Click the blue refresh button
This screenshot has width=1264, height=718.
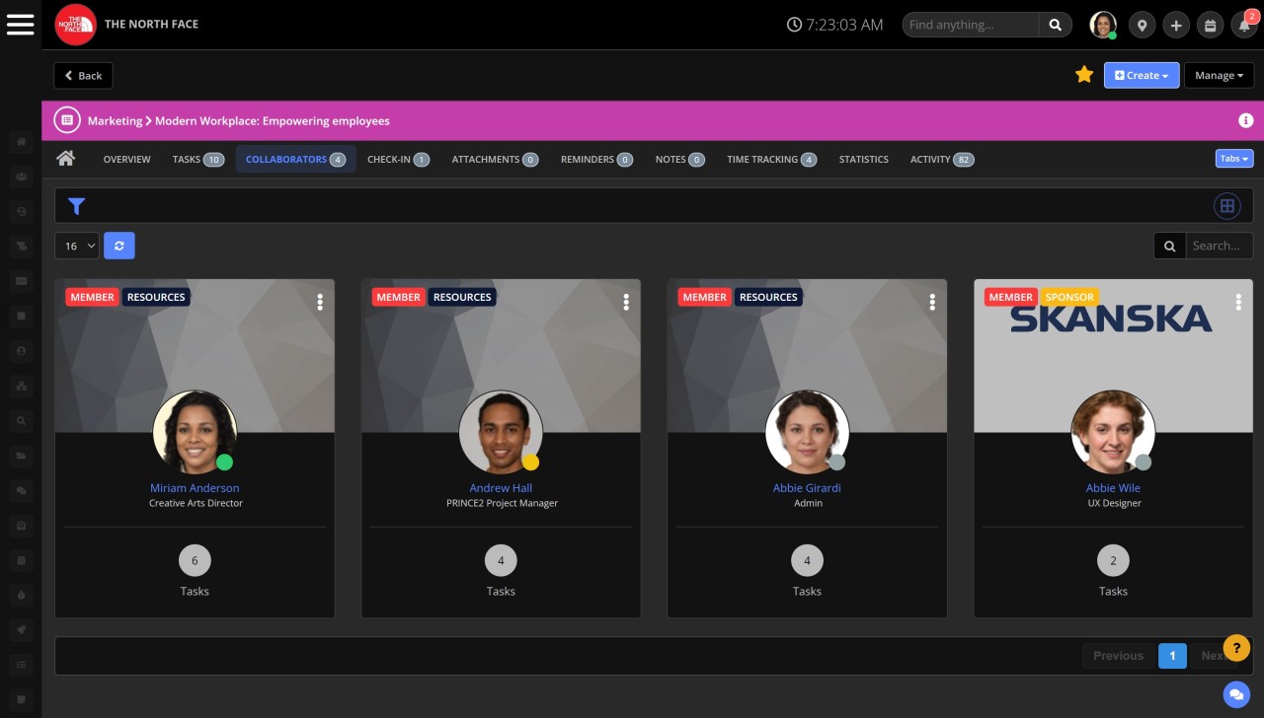118,246
